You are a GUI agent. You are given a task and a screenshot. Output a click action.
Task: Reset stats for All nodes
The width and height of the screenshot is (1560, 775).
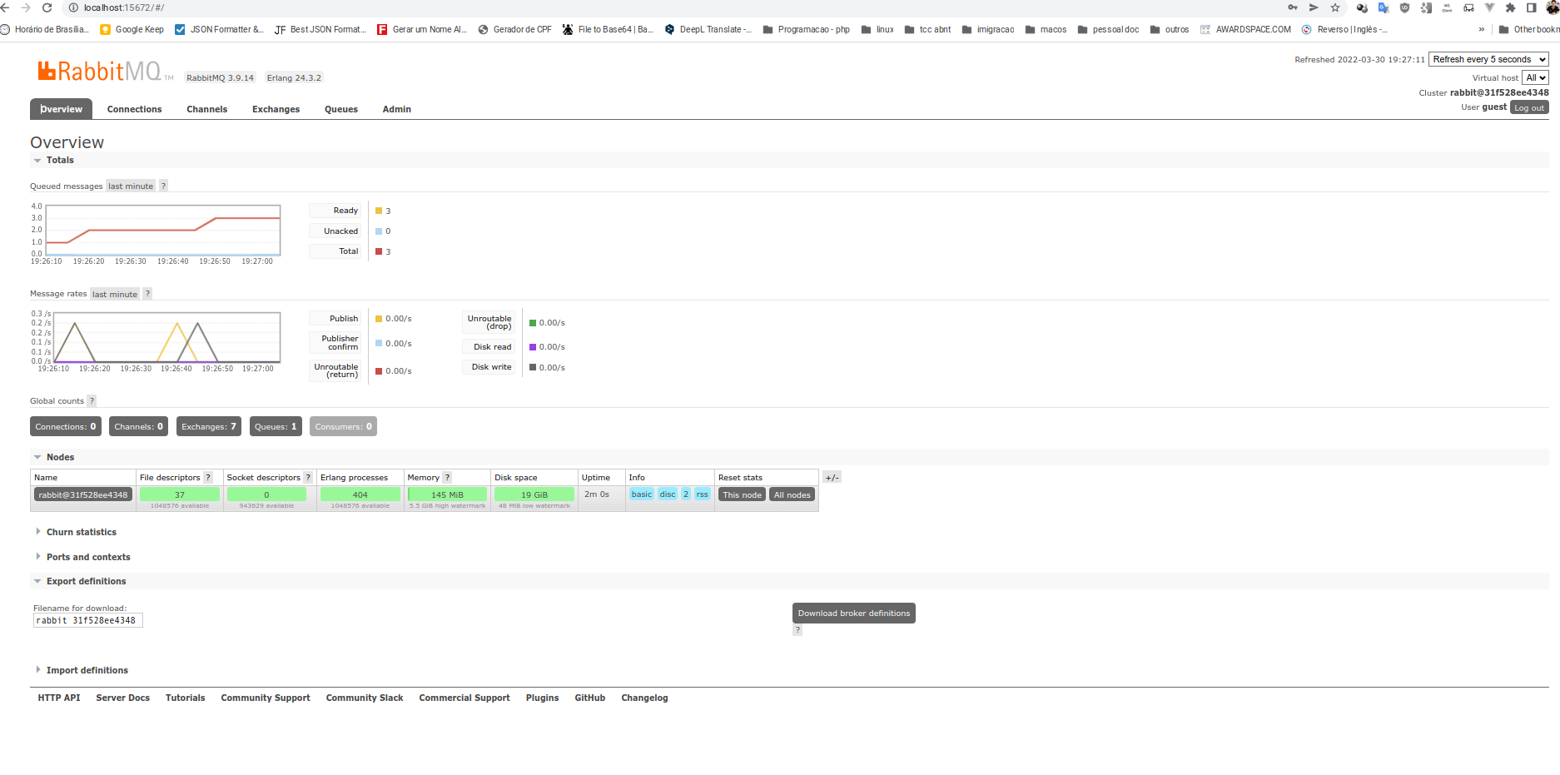[792, 494]
